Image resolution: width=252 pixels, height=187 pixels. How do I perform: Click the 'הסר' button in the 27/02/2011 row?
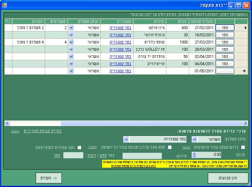click(x=225, y=28)
